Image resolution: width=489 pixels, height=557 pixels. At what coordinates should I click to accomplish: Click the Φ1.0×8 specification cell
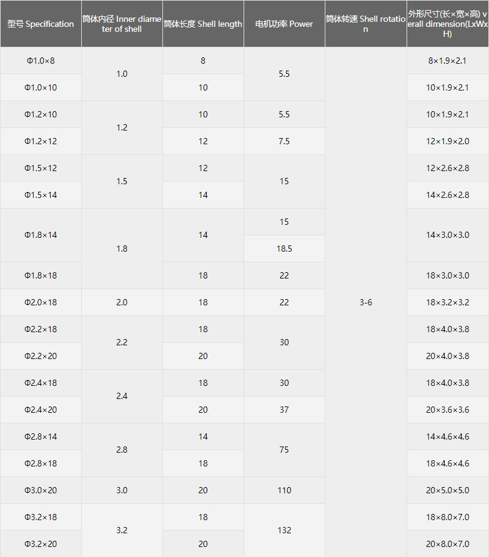tap(41, 61)
